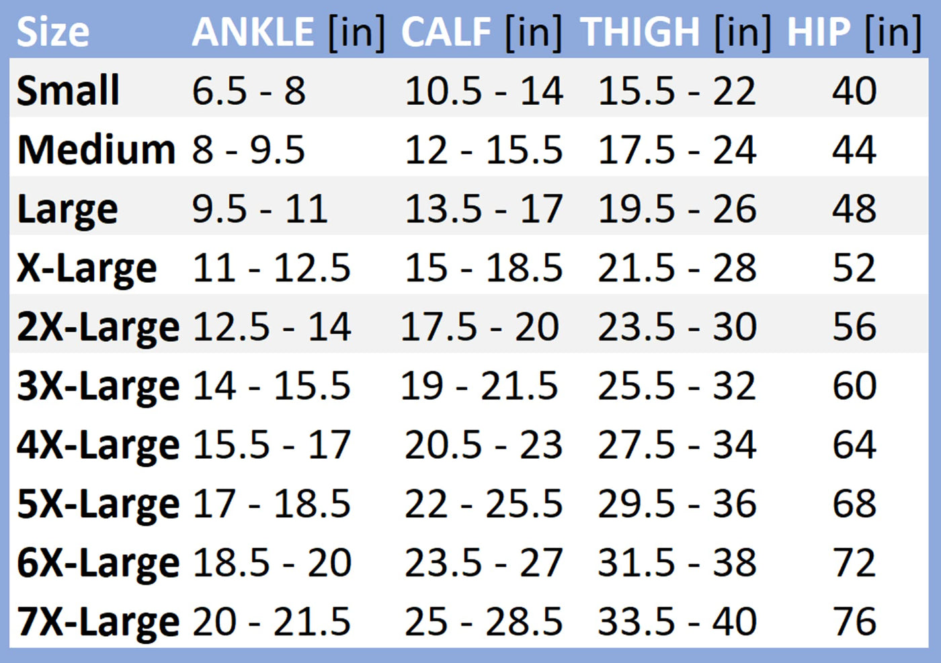Click the Medium size label
Screen dimensions: 941x663
click(96, 150)
